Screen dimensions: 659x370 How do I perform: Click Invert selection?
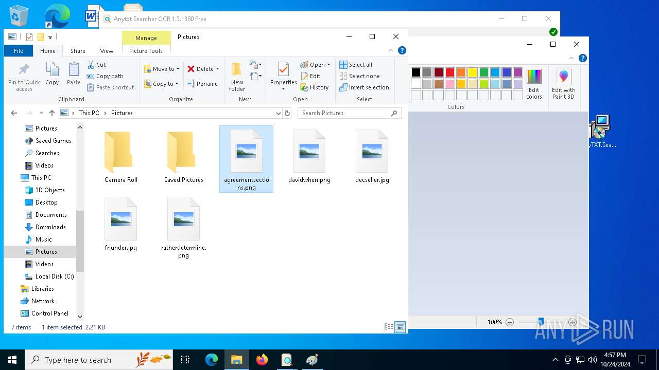click(364, 87)
